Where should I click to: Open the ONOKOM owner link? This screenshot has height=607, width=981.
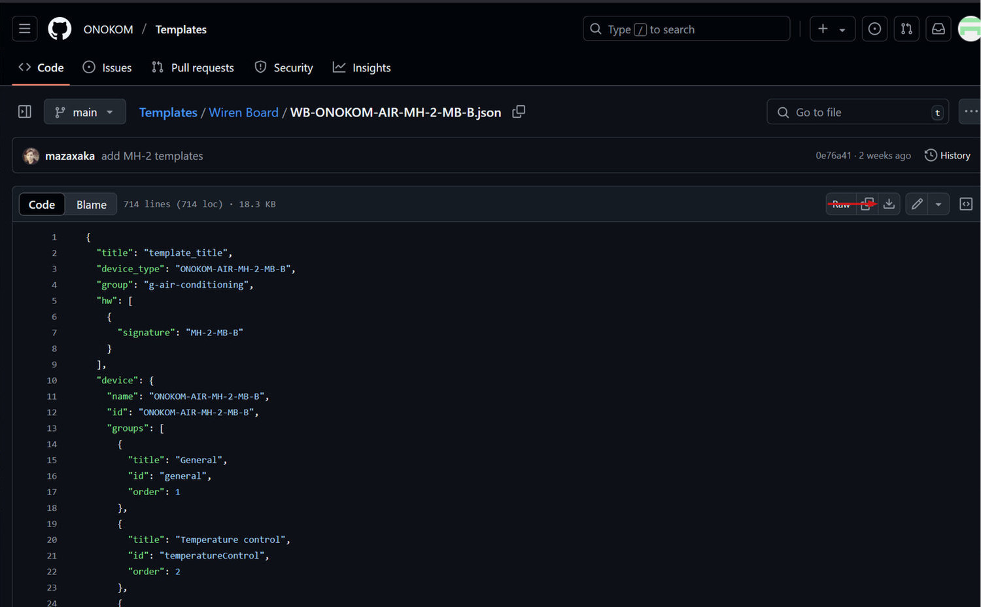coord(109,29)
